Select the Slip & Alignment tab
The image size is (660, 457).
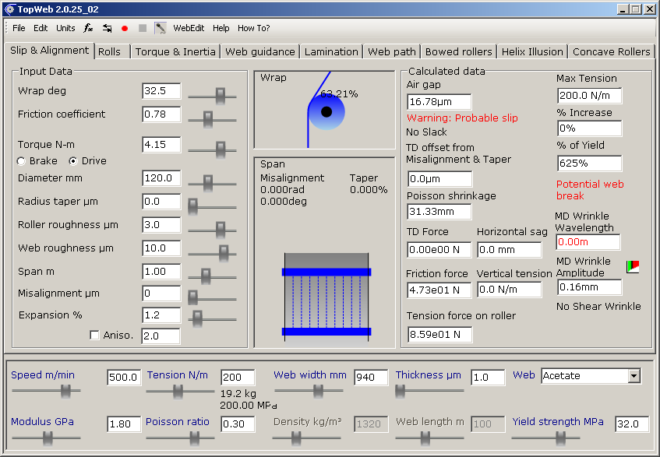pos(49,51)
